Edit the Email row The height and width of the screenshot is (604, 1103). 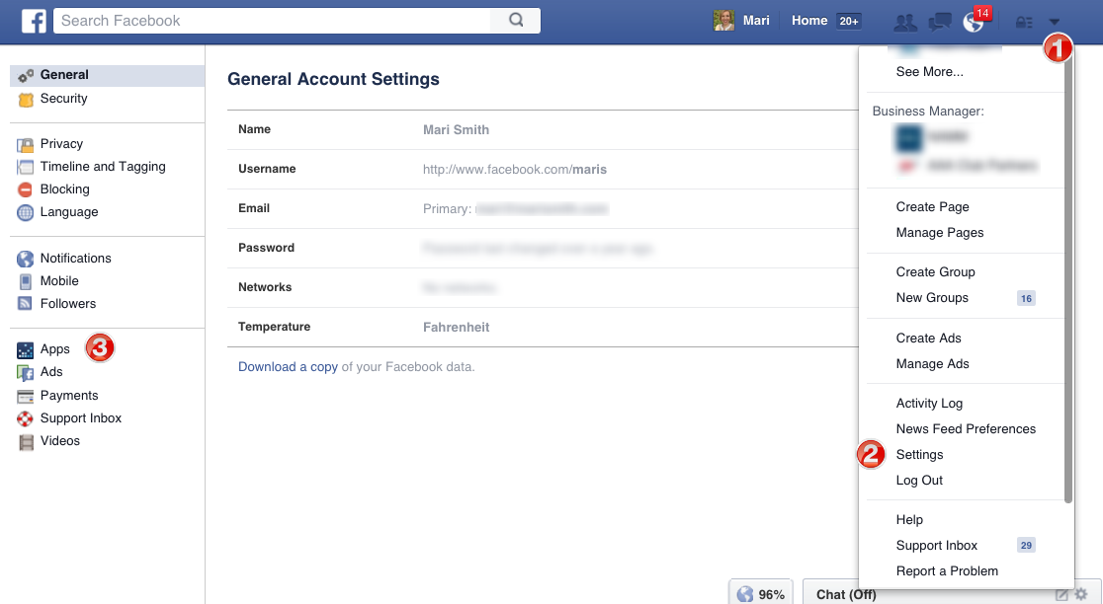tap(543, 208)
